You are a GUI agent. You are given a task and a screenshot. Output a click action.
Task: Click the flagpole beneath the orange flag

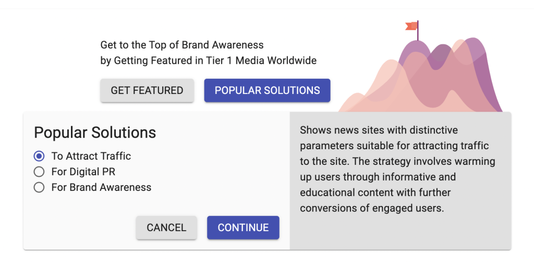tap(418, 34)
